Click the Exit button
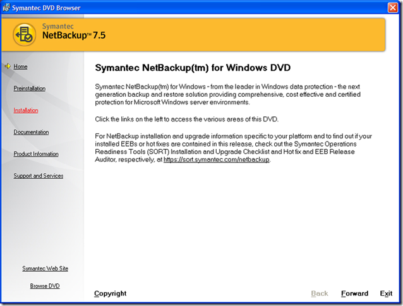Screen dimensions: 403x306 coord(386,293)
